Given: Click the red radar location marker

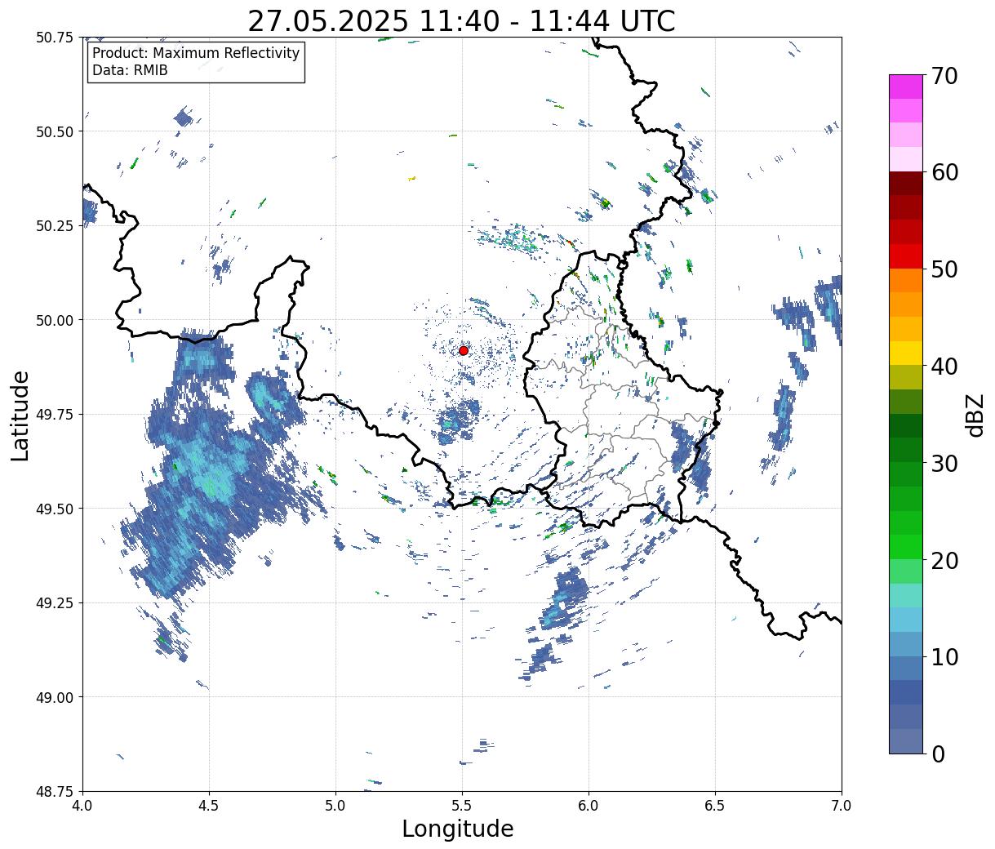Looking at the screenshot, I should click(464, 350).
